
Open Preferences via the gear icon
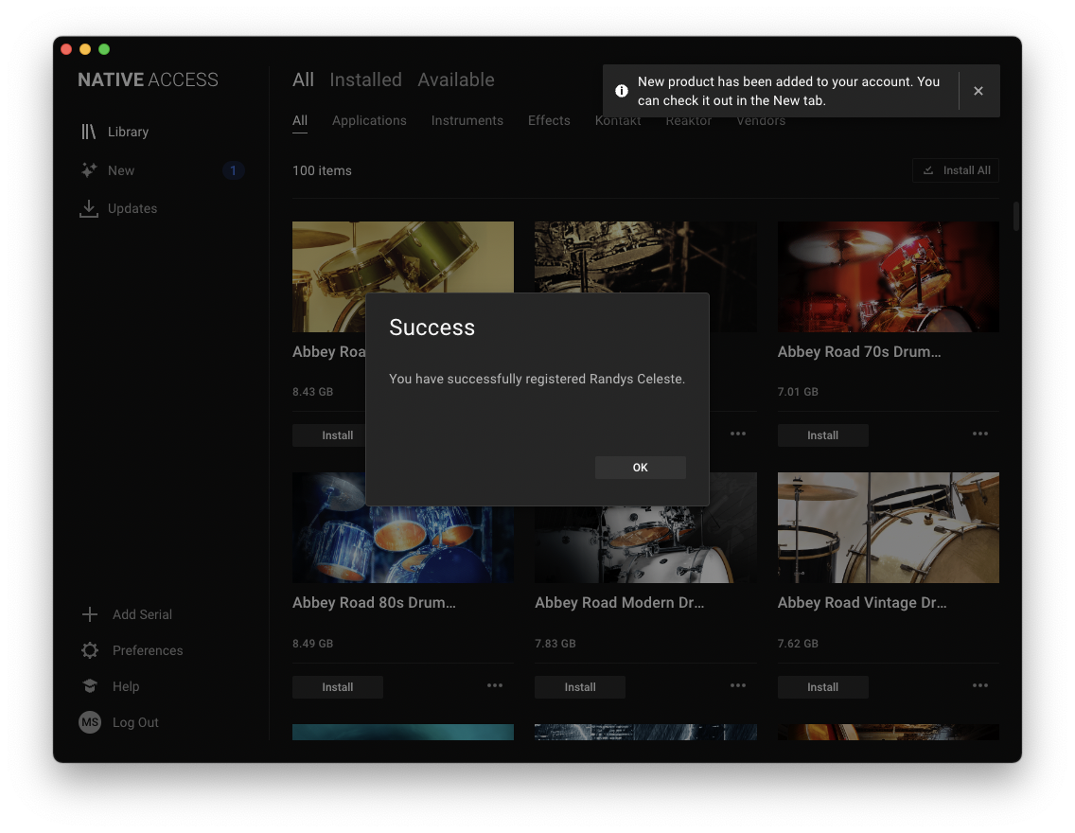tap(90, 650)
